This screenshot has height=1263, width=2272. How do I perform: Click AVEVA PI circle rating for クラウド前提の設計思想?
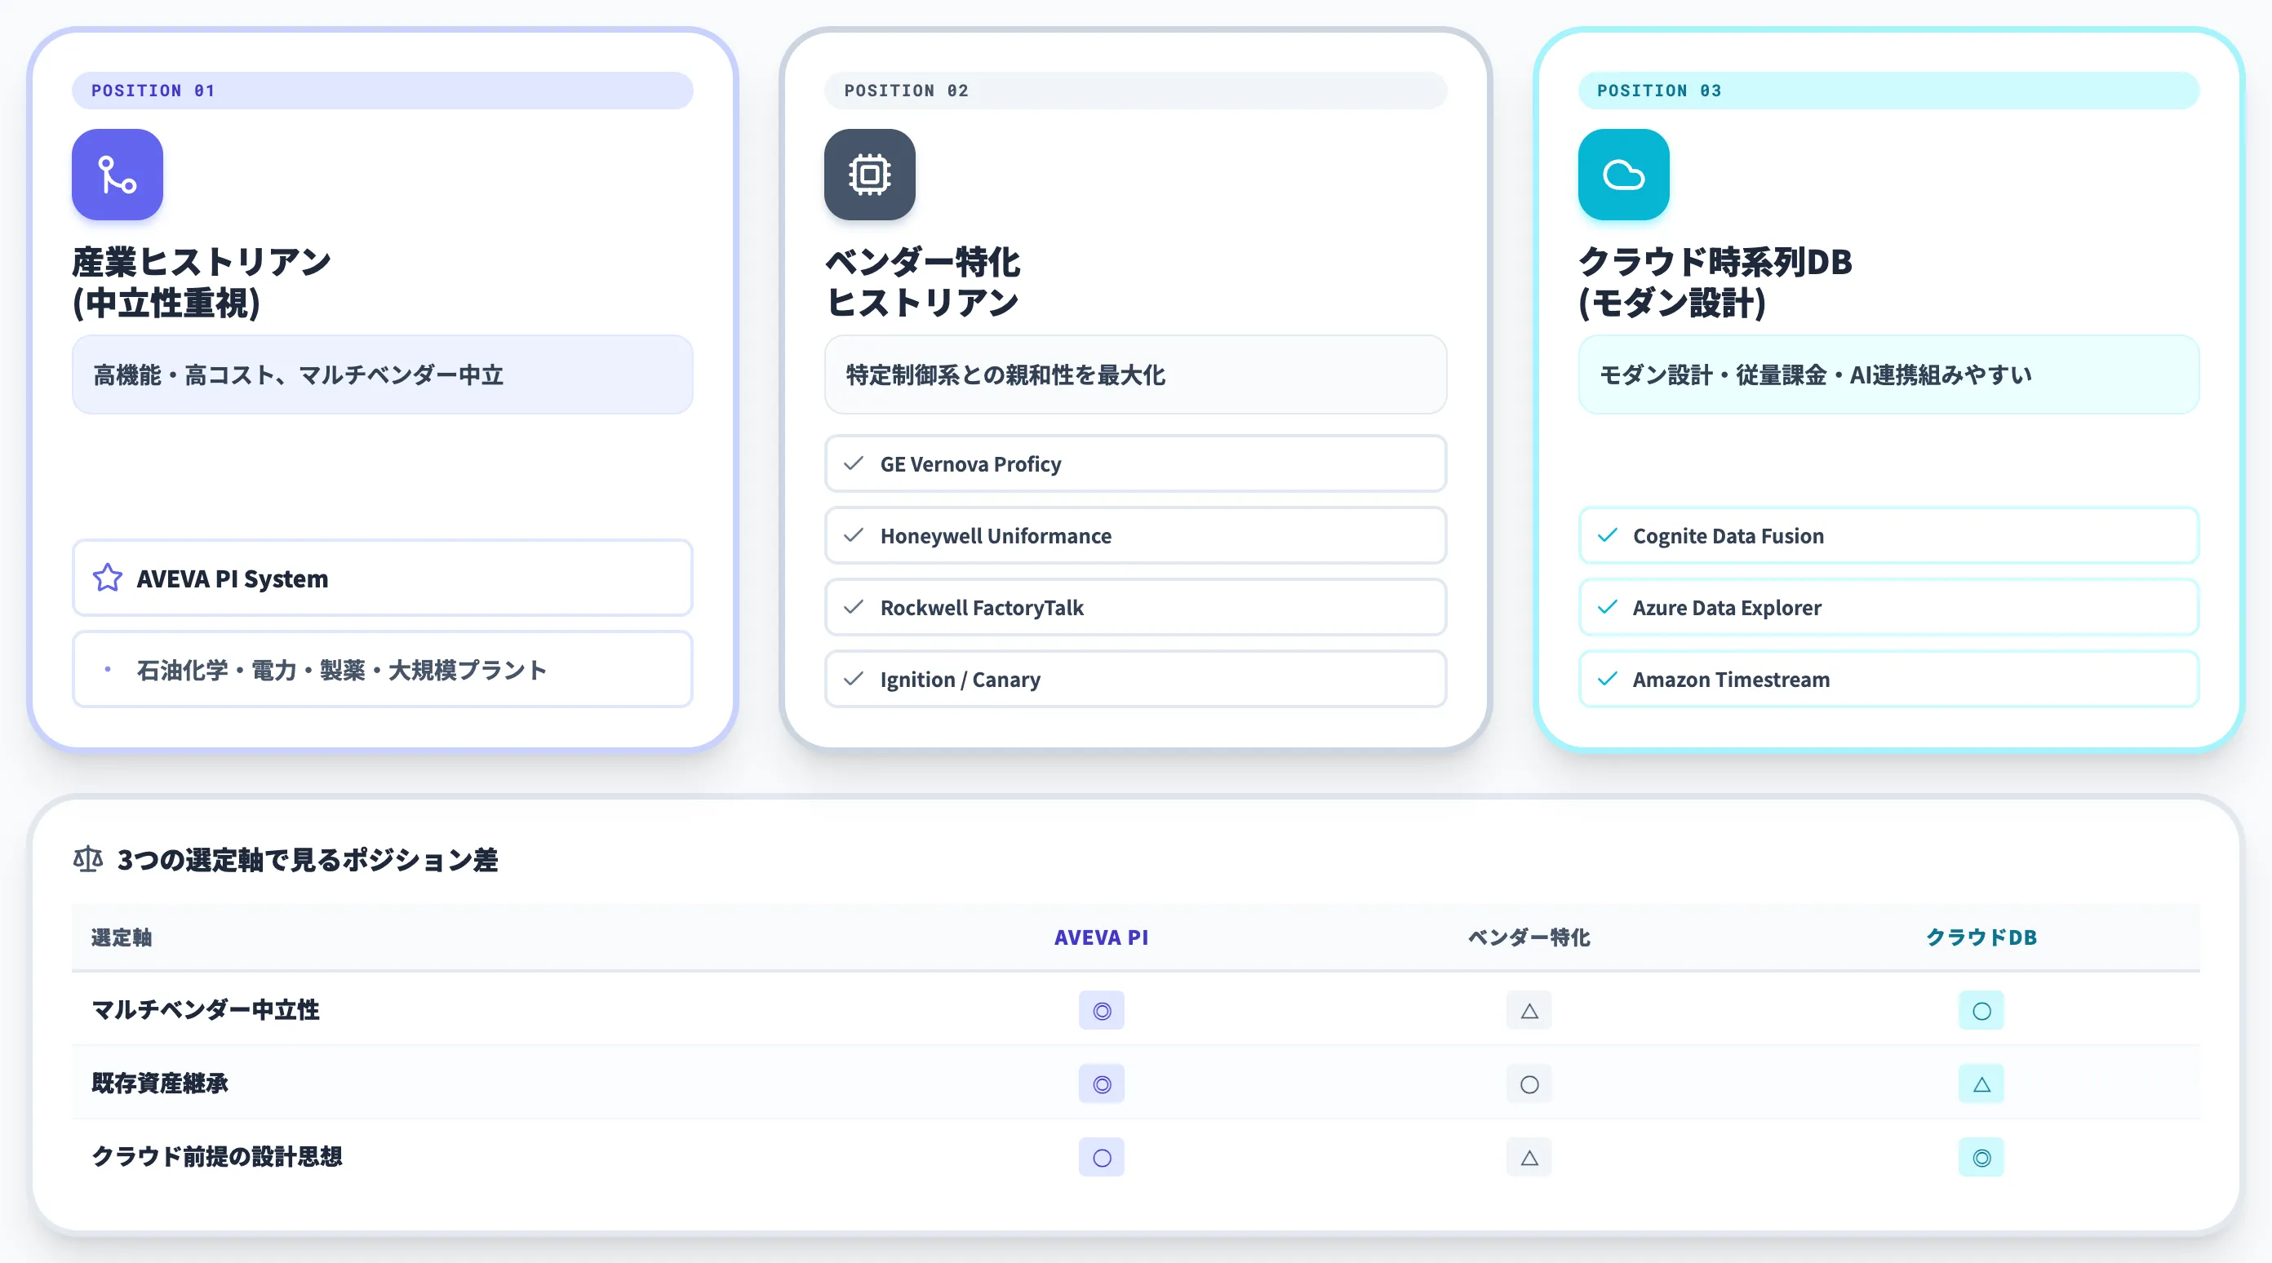tap(1102, 1157)
